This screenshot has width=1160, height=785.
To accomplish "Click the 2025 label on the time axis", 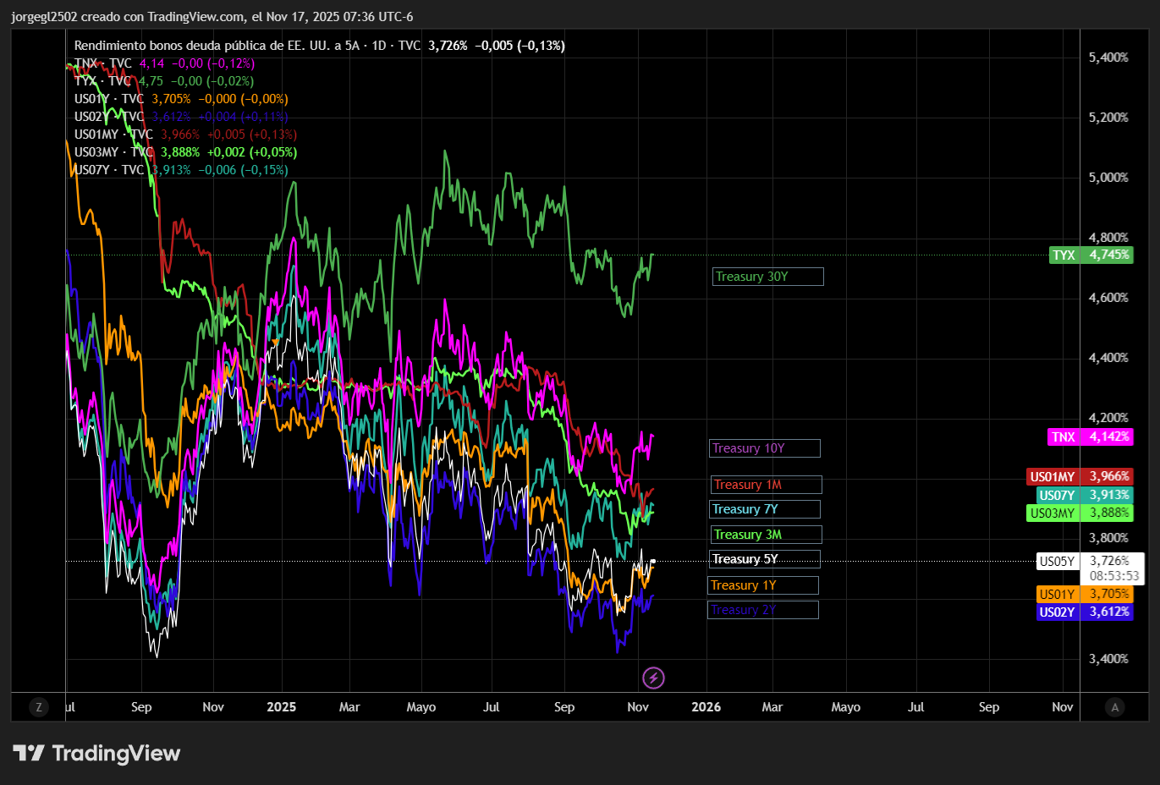I will click(281, 707).
